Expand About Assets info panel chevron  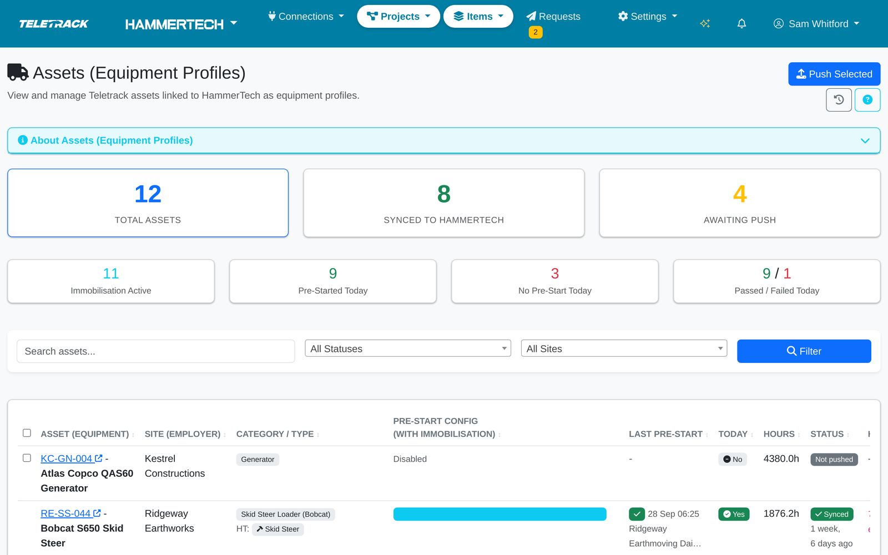[x=865, y=141]
